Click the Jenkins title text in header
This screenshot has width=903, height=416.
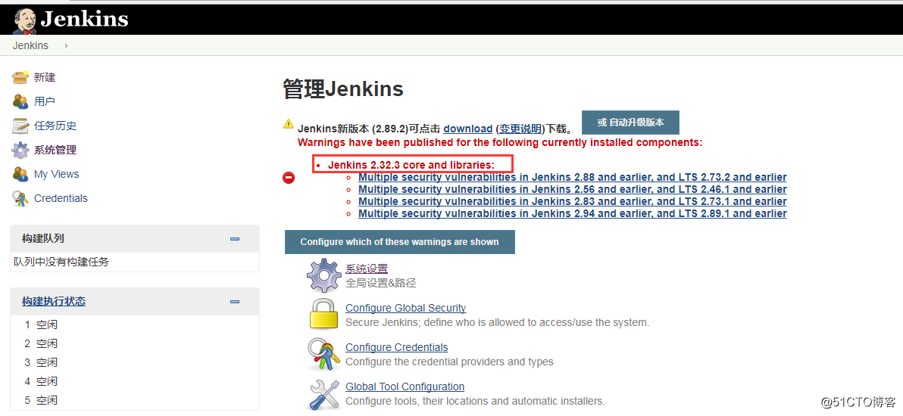tap(84, 19)
